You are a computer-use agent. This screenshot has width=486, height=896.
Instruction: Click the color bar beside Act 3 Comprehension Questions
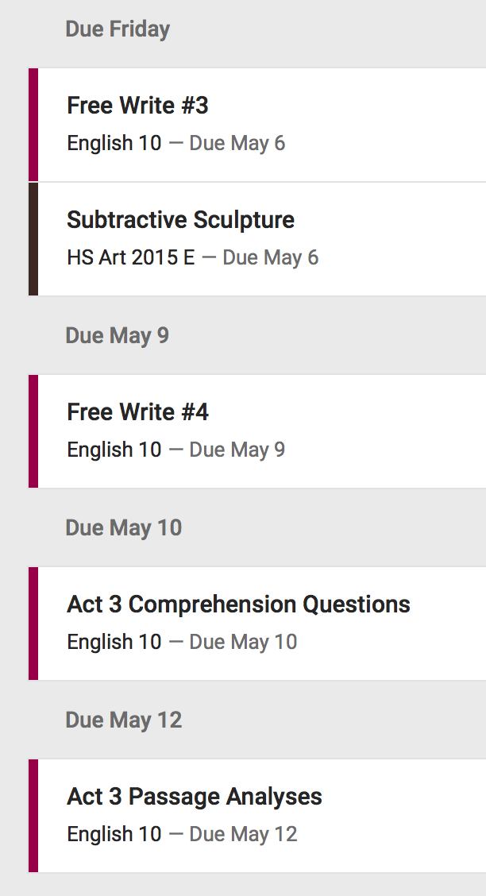pyautogui.click(x=33, y=624)
